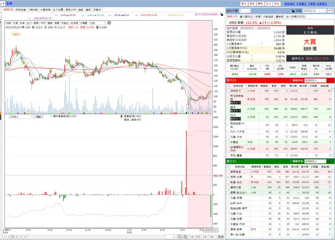
Task: Tick the checkbox for 美商高盛 row
Action: [228, 172]
